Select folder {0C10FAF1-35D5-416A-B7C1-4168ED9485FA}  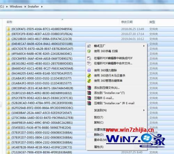tap(42, 29)
